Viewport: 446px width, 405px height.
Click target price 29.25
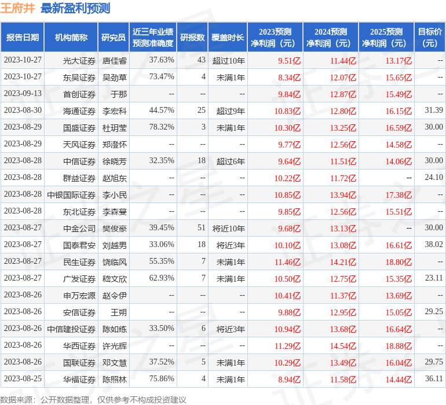coord(434,311)
